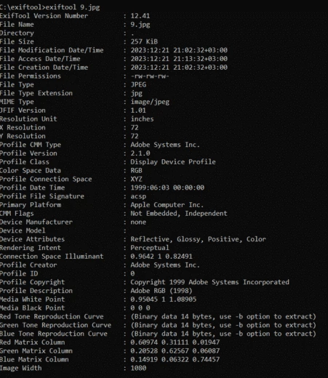Select the file name value 9.jpg
This screenshot has width=328, height=378.
pos(140,25)
